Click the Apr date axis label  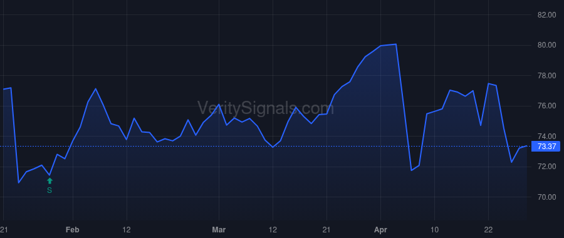point(380,230)
